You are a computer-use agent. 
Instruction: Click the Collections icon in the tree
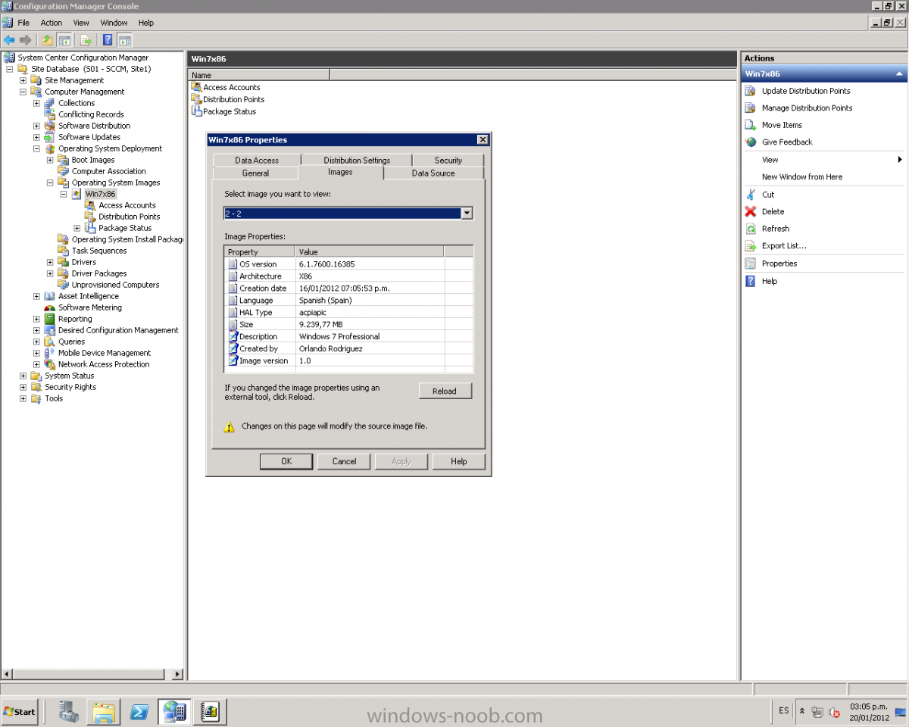point(50,103)
